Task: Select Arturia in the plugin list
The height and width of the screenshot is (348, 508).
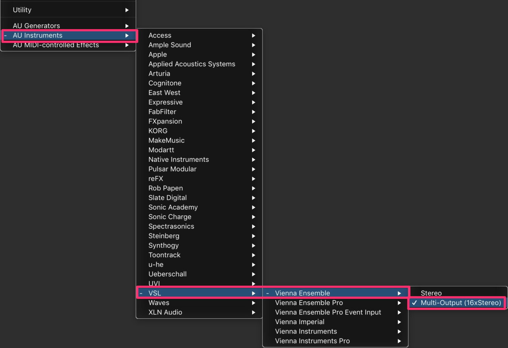Action: tap(199, 73)
